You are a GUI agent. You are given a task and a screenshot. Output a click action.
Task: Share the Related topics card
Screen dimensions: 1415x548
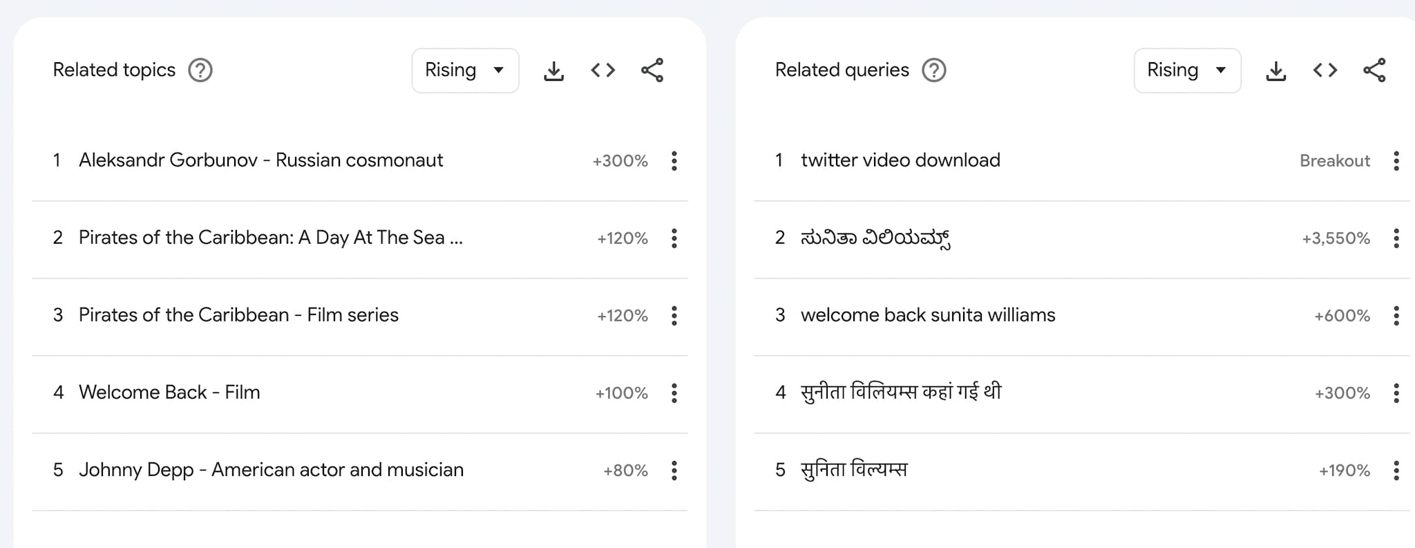[x=652, y=70]
